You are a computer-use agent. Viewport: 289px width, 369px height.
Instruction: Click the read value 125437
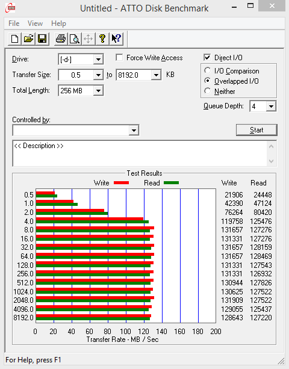[x=261, y=309]
